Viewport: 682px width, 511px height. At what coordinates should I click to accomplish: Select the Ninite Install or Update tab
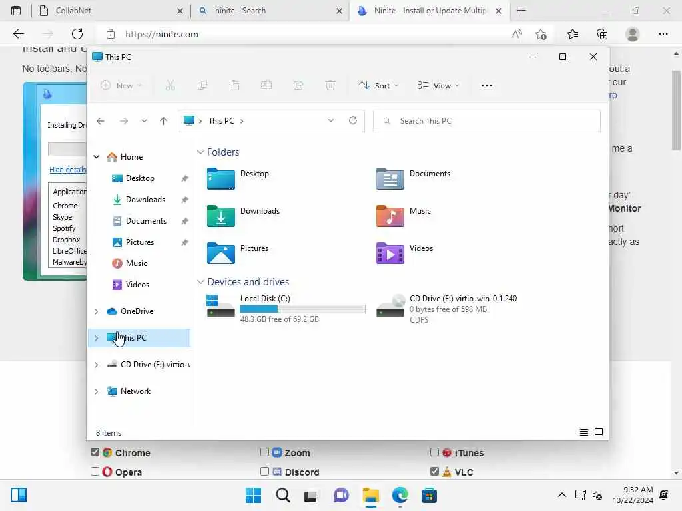430,11
